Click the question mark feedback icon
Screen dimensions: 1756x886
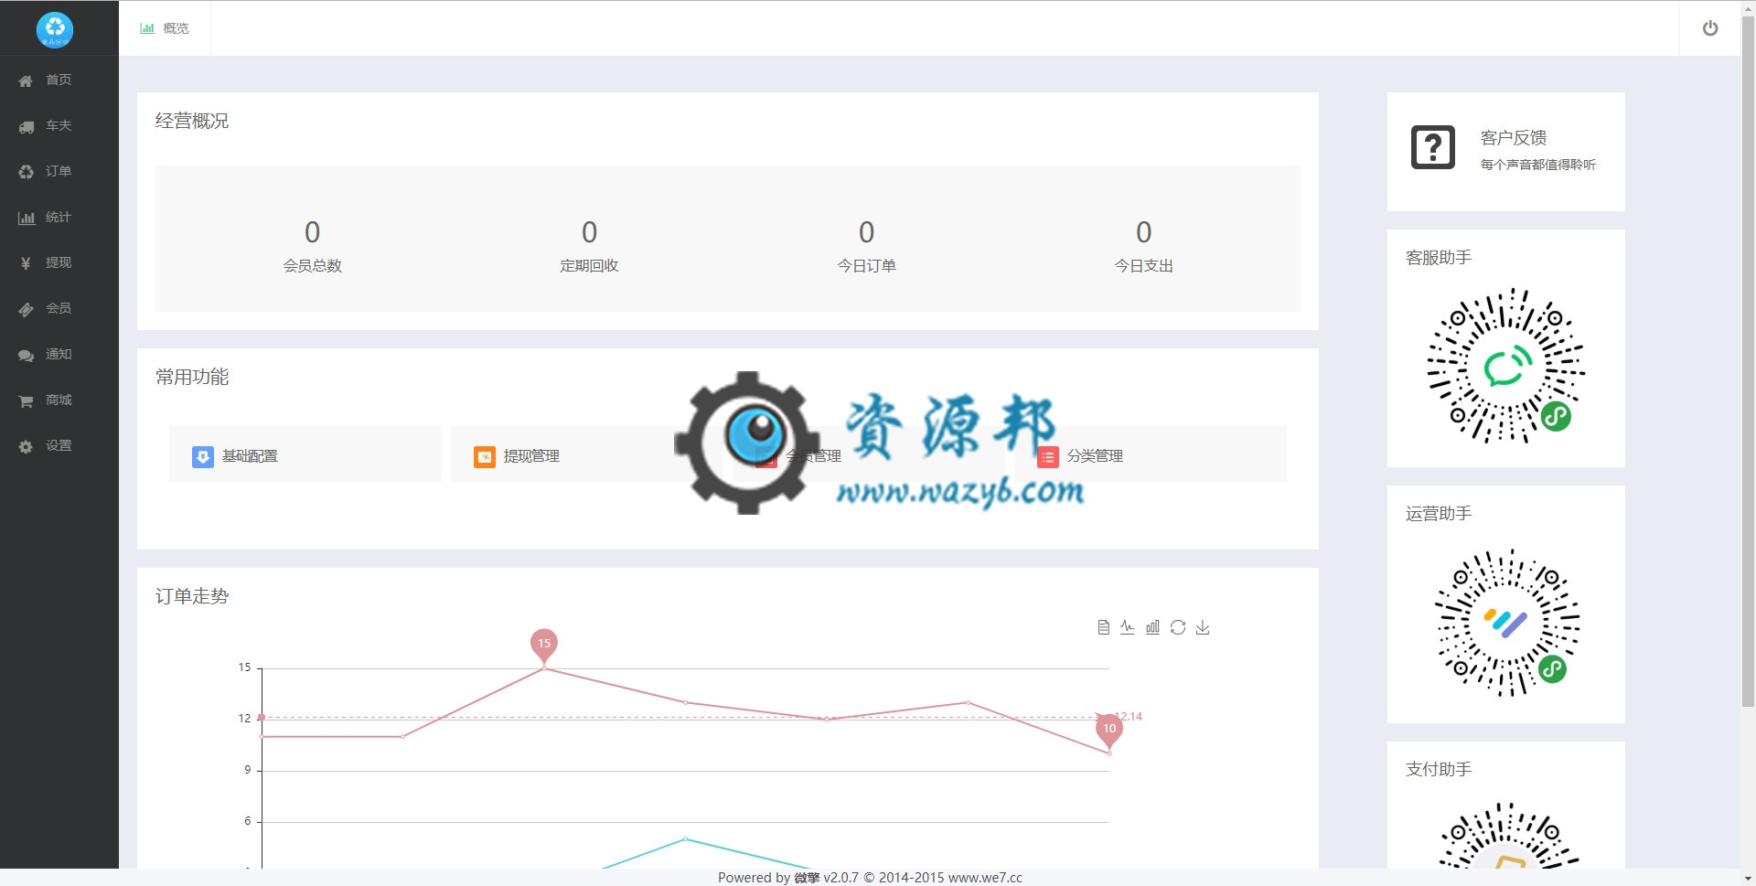1432,147
